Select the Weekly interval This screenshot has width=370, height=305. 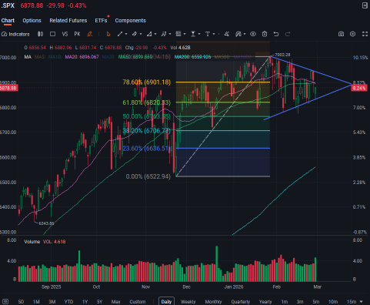coord(188,302)
